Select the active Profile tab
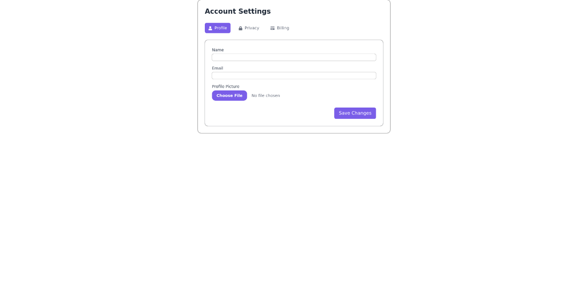 pyautogui.click(x=218, y=28)
